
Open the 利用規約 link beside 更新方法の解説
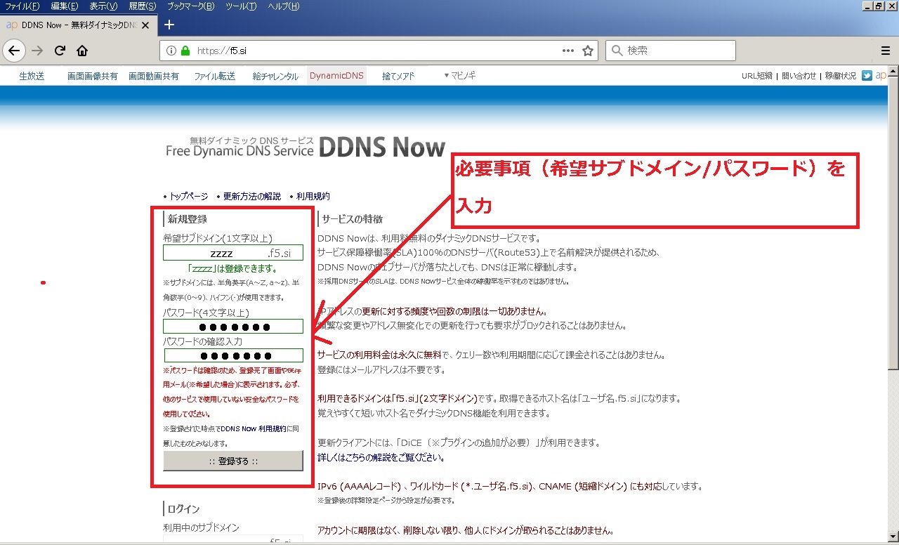pos(313,197)
